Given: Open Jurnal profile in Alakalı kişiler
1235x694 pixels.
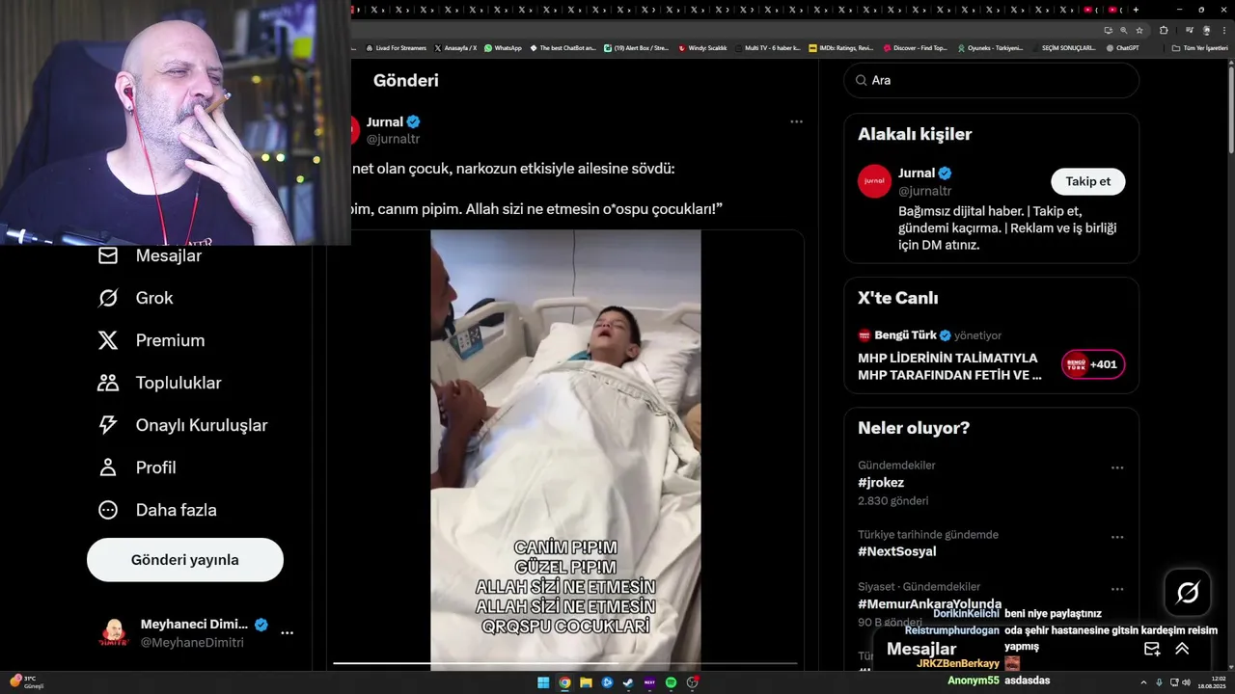Looking at the screenshot, I should pos(917,173).
